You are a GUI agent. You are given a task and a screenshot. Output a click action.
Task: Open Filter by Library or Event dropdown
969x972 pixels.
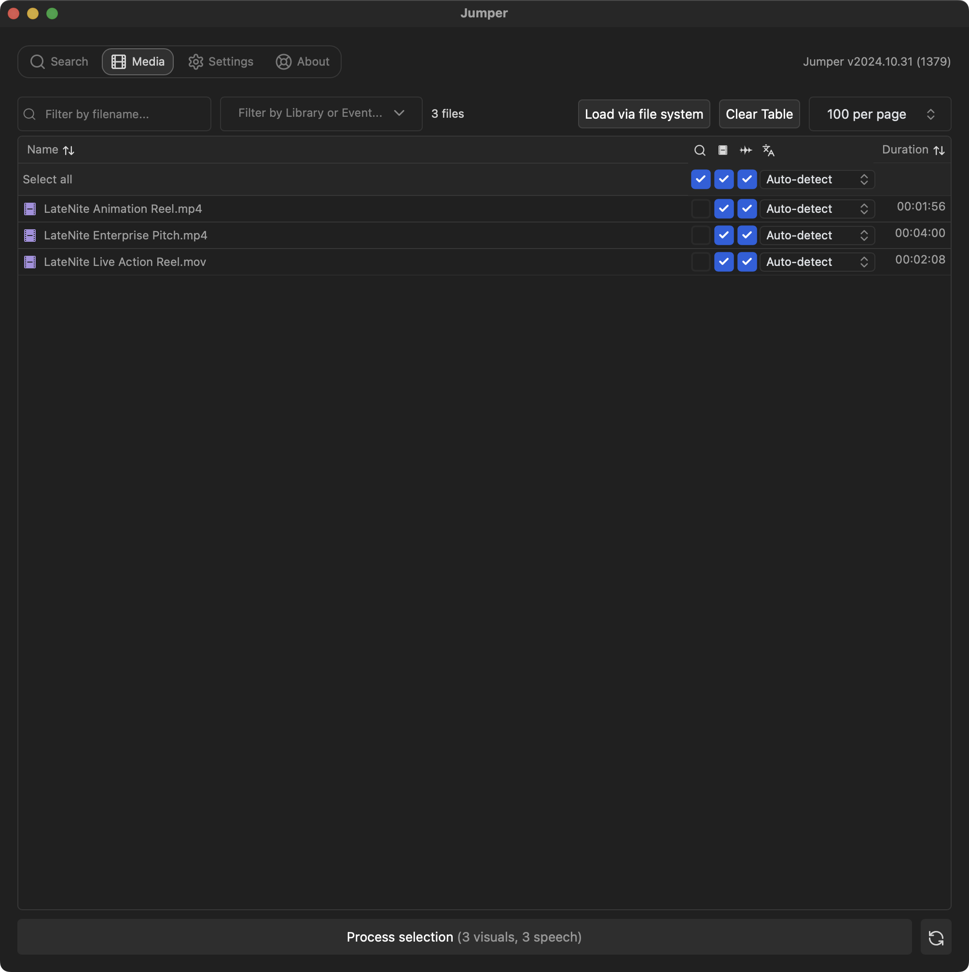321,114
